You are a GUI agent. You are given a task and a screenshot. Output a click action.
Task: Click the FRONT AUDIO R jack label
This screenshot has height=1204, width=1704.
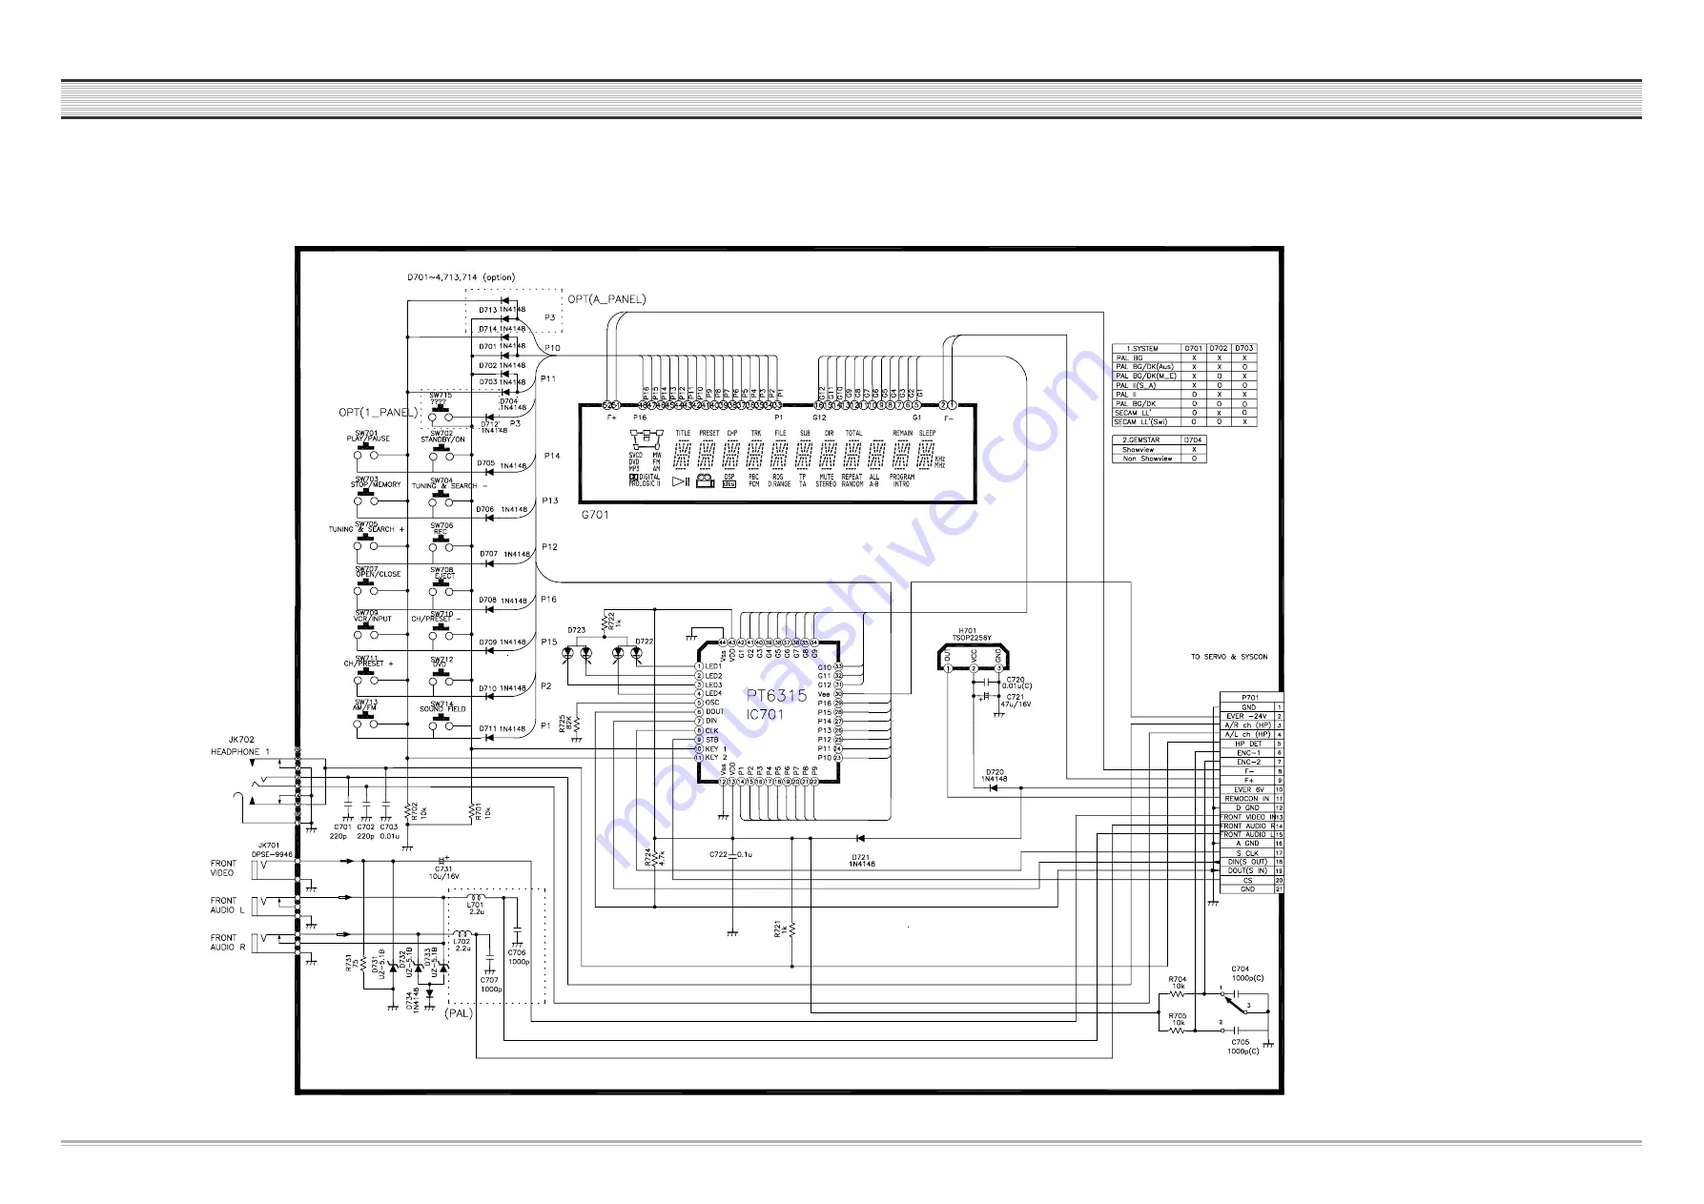[228, 943]
